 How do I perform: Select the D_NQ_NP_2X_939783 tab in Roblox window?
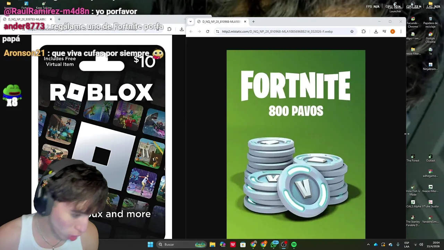[x=27, y=19]
